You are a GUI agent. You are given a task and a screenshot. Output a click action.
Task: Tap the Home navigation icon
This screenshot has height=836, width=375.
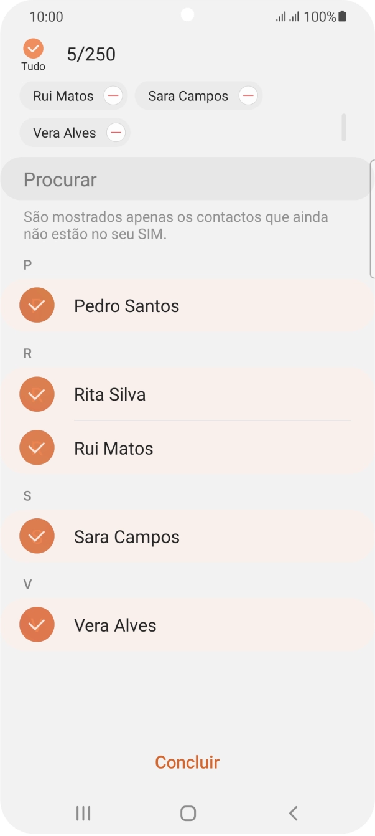pos(187,813)
